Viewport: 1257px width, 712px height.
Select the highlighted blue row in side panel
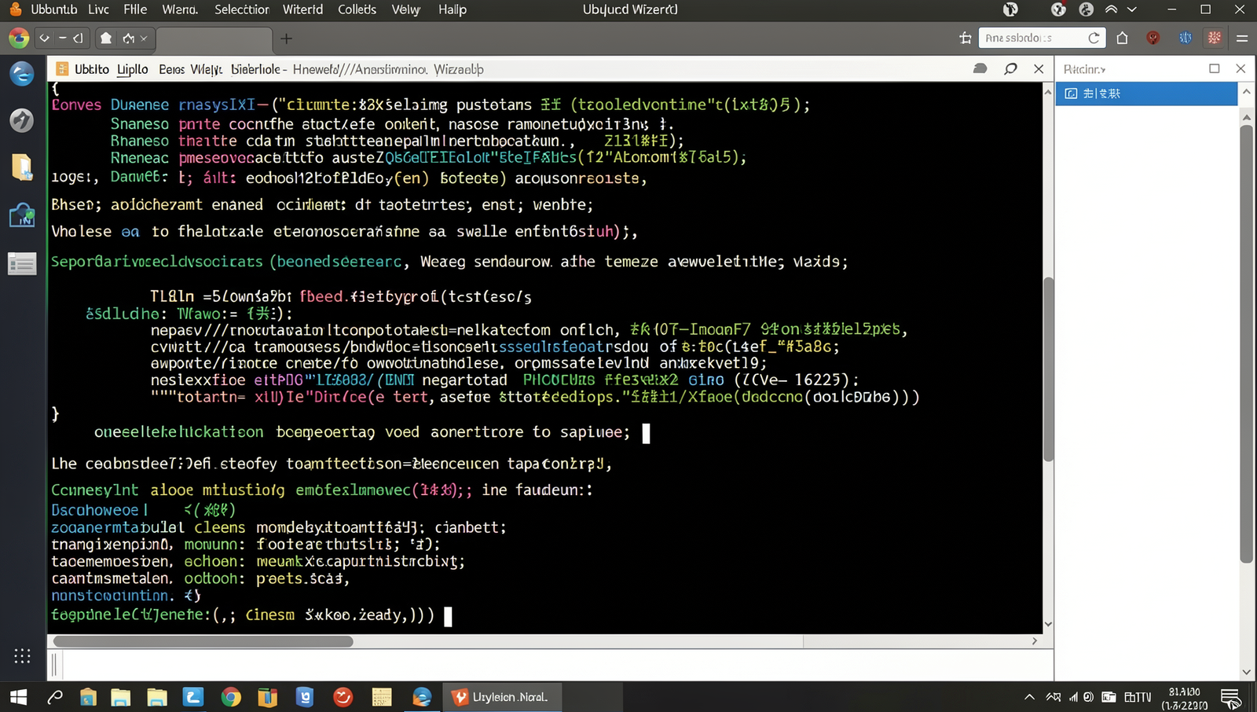click(1147, 94)
